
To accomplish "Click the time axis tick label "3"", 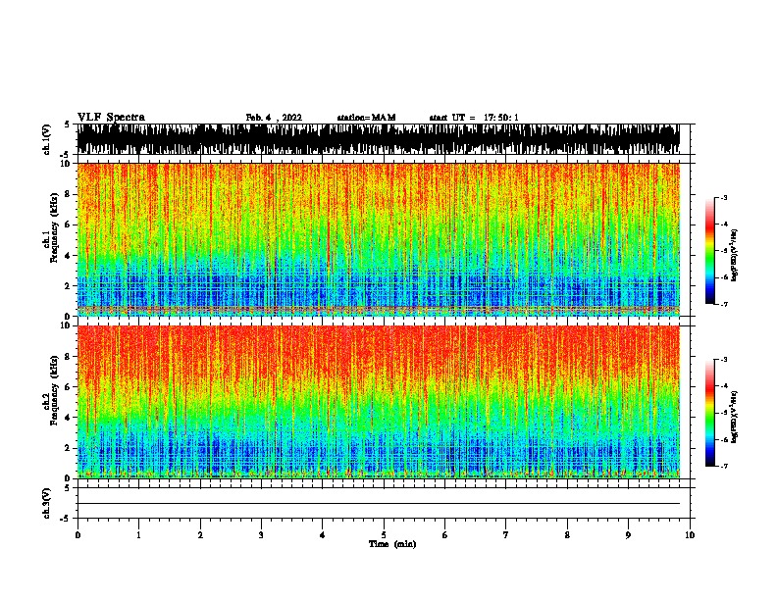I will tap(261, 535).
